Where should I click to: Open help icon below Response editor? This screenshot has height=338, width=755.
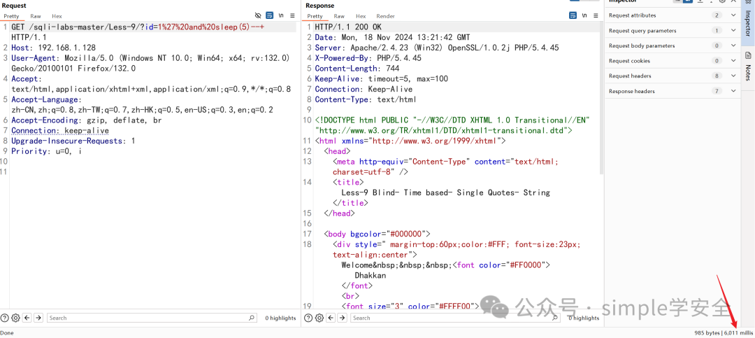point(308,318)
